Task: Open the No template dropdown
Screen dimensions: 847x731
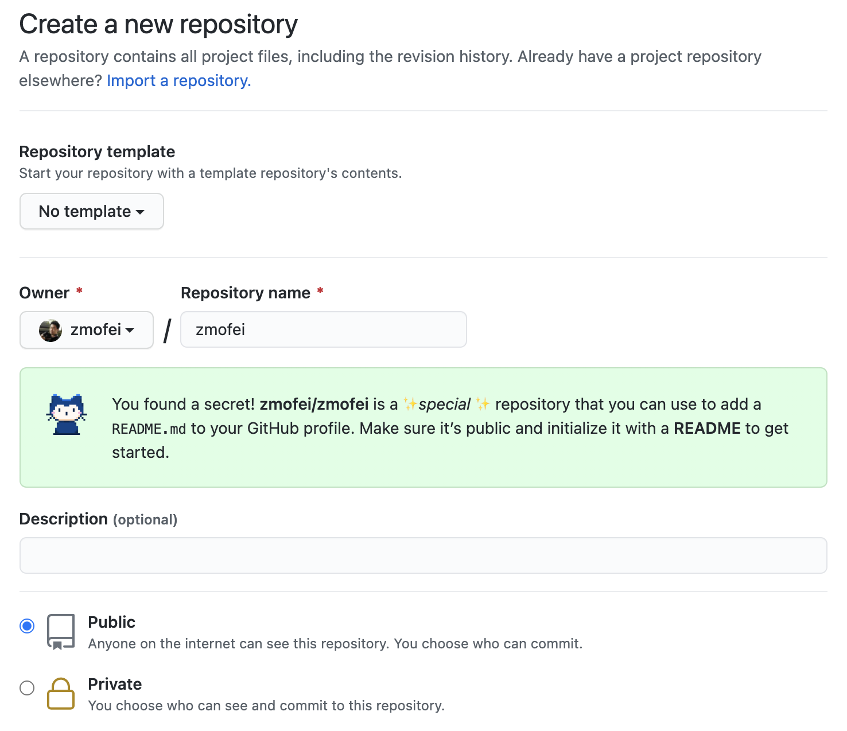Action: pyautogui.click(x=92, y=211)
